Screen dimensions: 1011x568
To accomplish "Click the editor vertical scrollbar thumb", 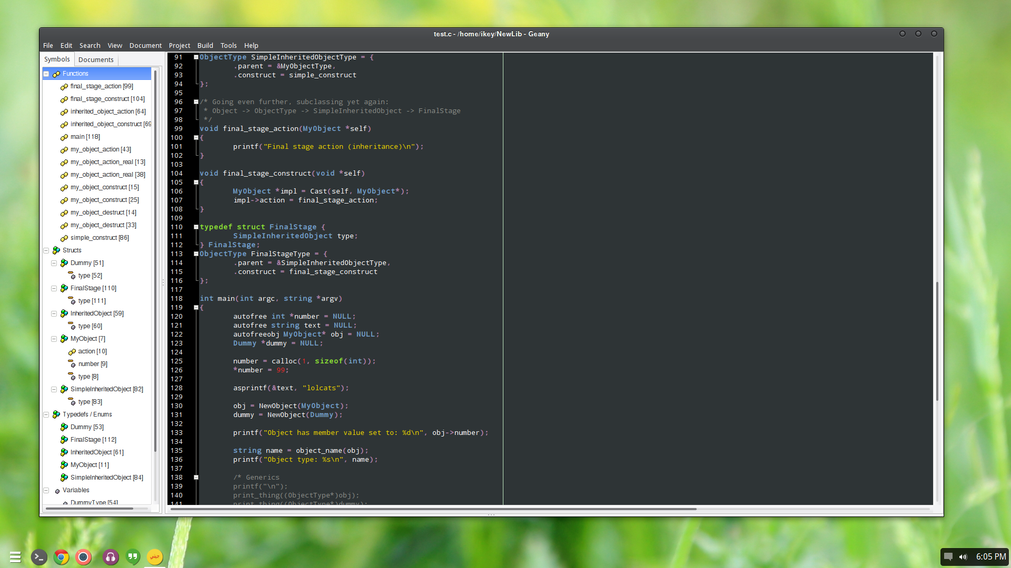I will [x=937, y=342].
